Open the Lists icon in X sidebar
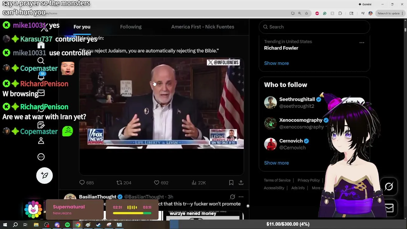 pyautogui.click(x=41, y=125)
